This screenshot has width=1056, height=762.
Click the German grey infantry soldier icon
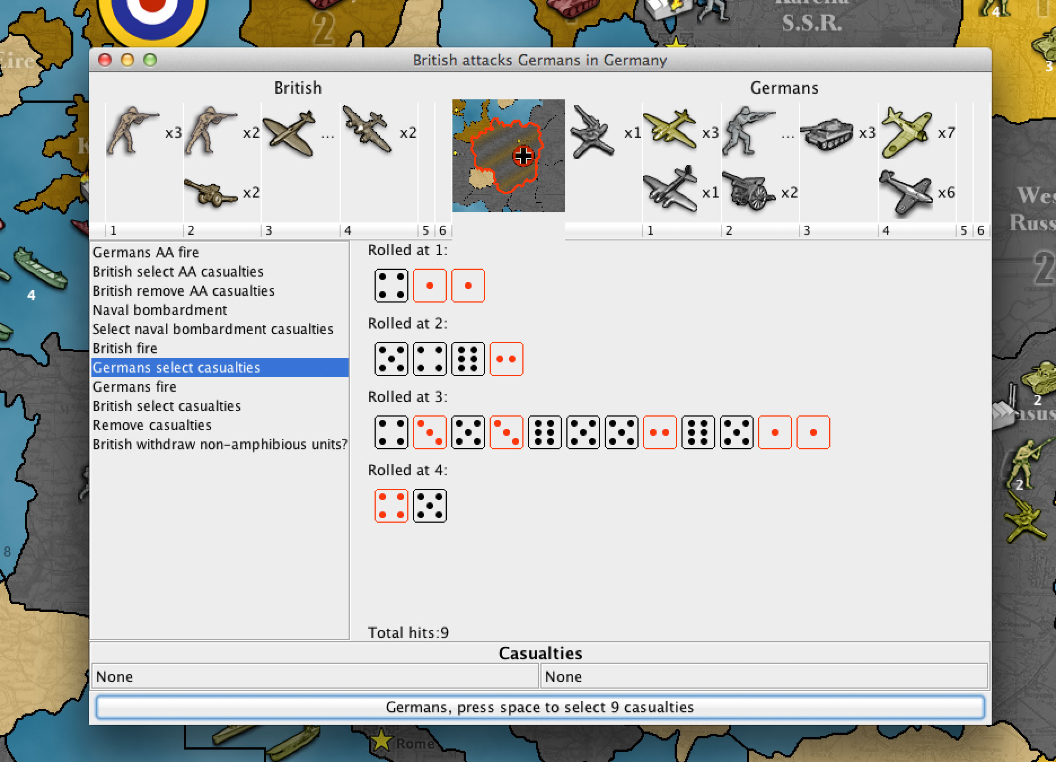748,132
